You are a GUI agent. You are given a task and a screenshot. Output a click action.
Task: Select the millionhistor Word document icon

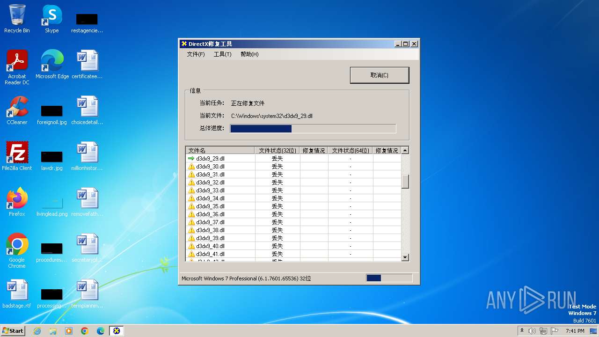coord(87,156)
